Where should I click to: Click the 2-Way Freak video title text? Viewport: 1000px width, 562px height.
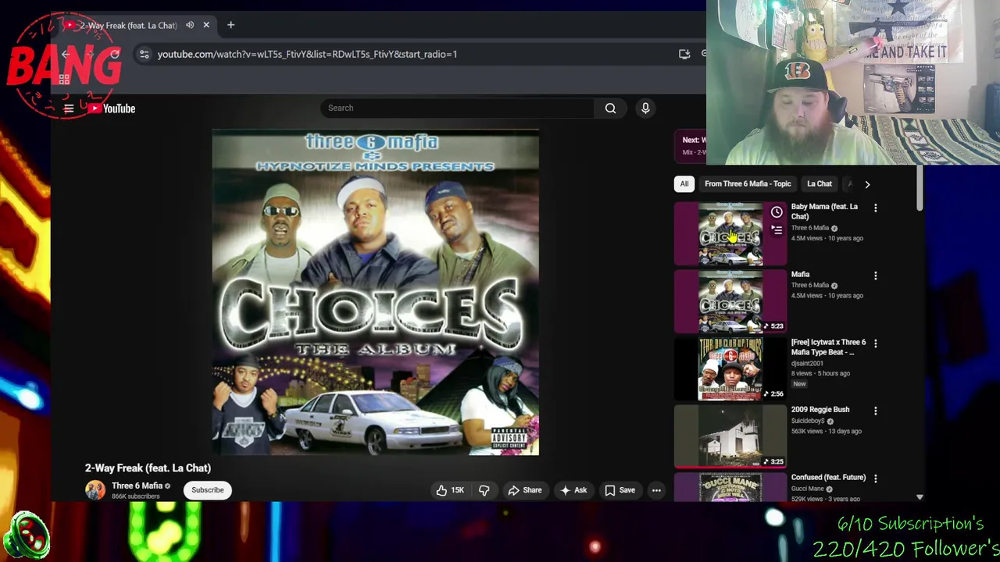tap(148, 468)
